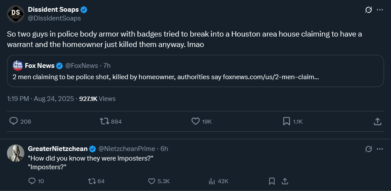
Task: Reply to the Dissident Soaps post
Action: [13, 121]
